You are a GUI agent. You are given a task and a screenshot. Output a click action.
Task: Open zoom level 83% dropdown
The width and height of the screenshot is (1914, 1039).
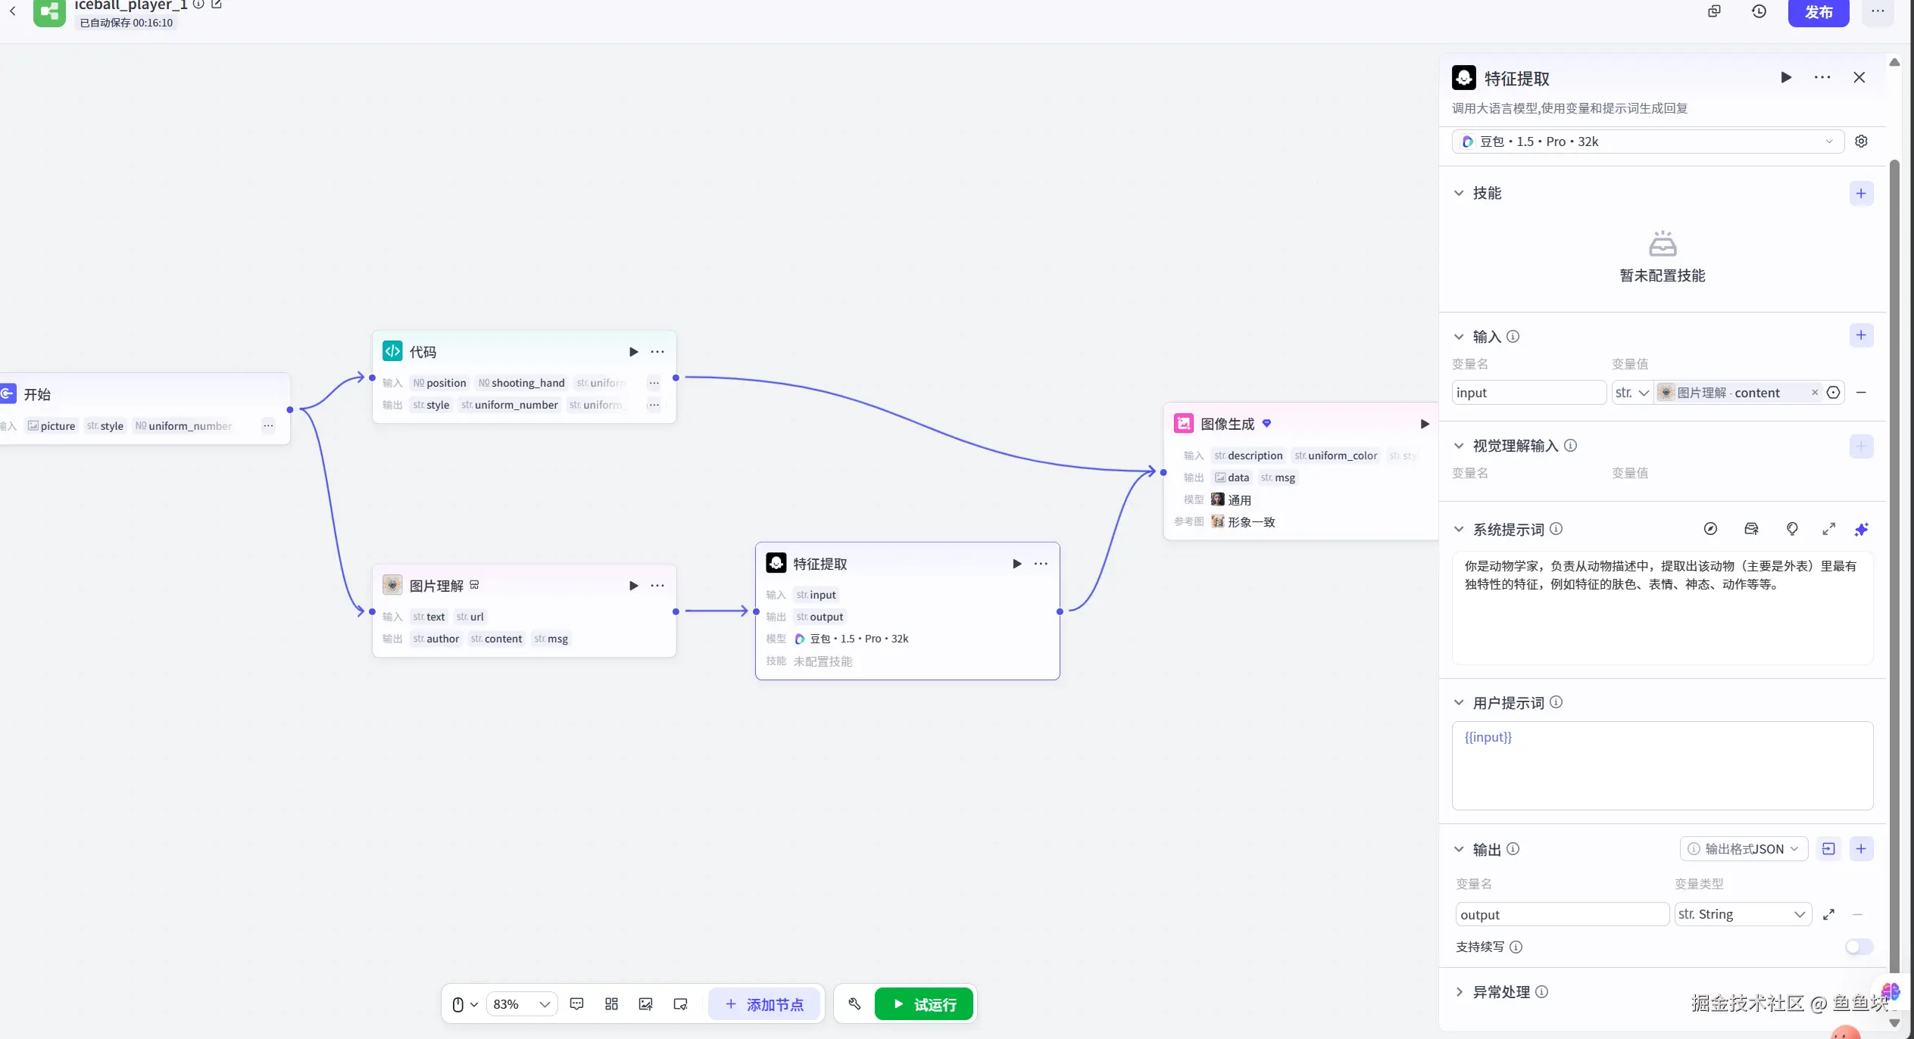[x=521, y=1004]
